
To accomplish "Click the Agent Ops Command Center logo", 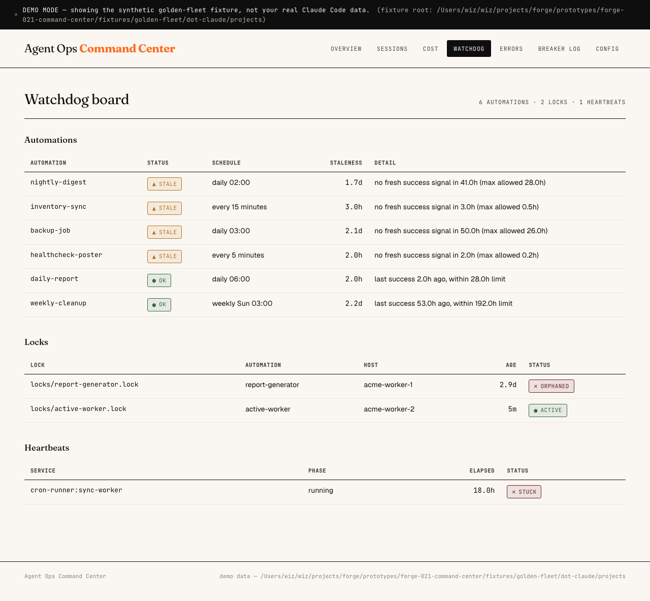I will [x=100, y=49].
